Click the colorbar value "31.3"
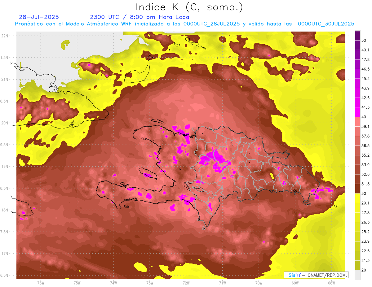 click(365, 184)
